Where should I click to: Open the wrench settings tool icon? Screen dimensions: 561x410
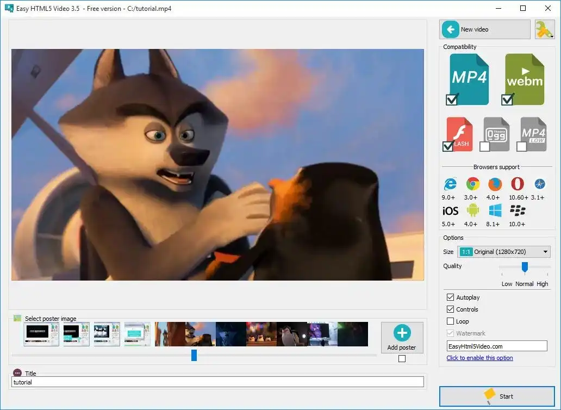coord(545,29)
